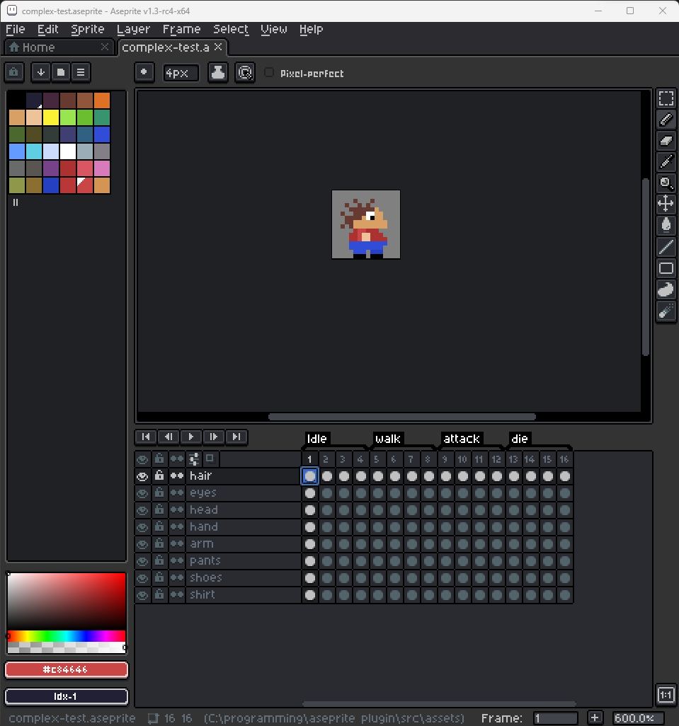
Task: Click the palette lock edit mode icon
Action: (14, 72)
